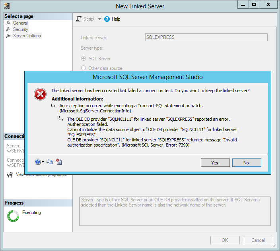Click the window resize grip corner
Screen dimensions: 280x251
coord(275,246)
